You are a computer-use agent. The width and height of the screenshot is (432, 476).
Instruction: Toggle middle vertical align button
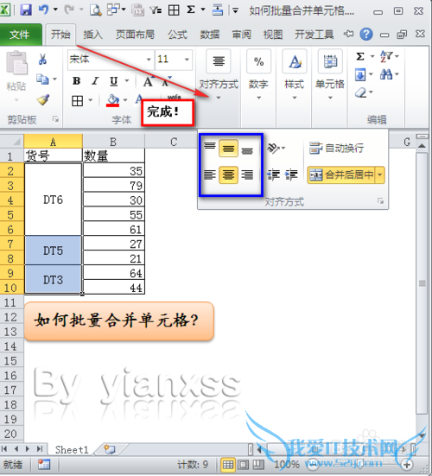pyautogui.click(x=228, y=148)
